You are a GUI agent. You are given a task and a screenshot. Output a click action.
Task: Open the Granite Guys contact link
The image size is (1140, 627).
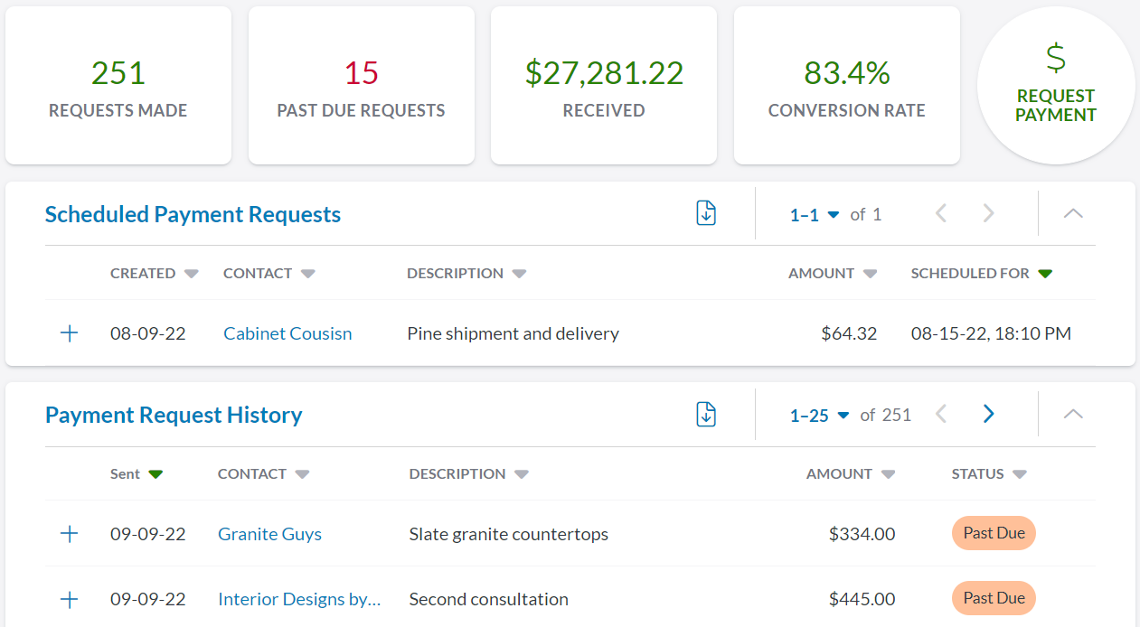click(269, 534)
